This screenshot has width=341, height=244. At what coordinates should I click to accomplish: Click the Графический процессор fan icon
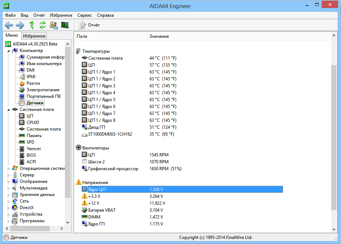84,168
